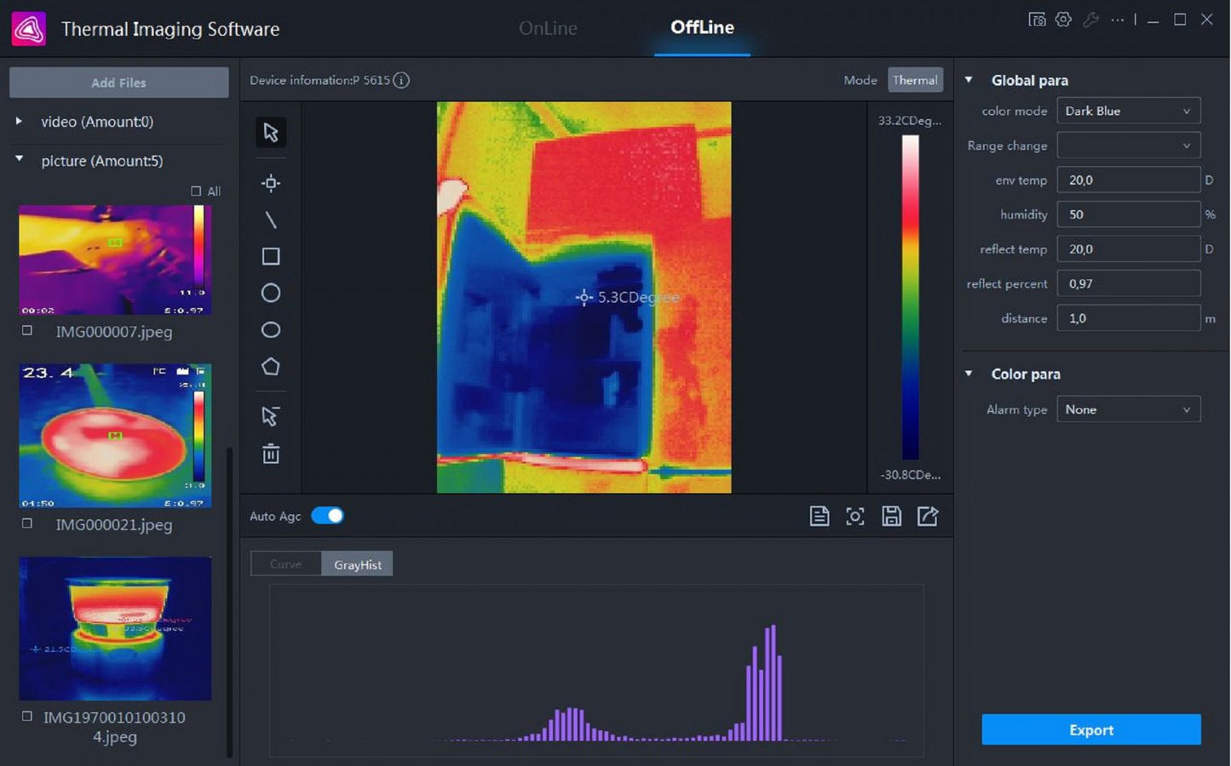Switch to the OnLine tab

click(x=548, y=28)
